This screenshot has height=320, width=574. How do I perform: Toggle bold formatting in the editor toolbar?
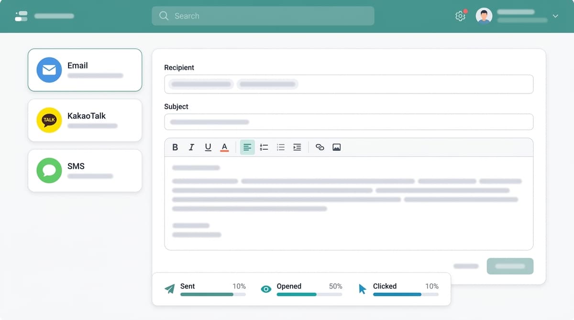175,147
